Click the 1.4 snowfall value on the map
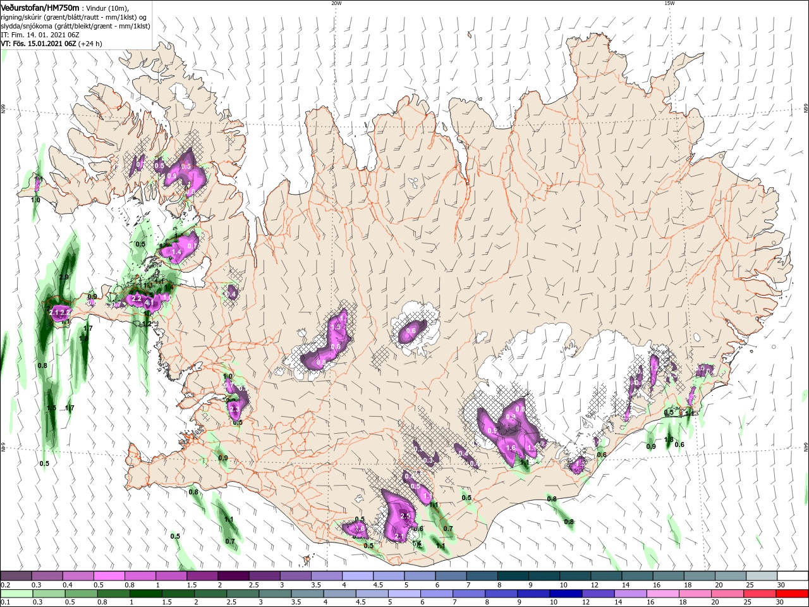809x607 pixels. pyautogui.click(x=177, y=252)
